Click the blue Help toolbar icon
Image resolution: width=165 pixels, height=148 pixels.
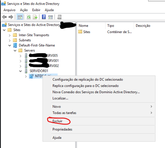click(x=44, y=17)
